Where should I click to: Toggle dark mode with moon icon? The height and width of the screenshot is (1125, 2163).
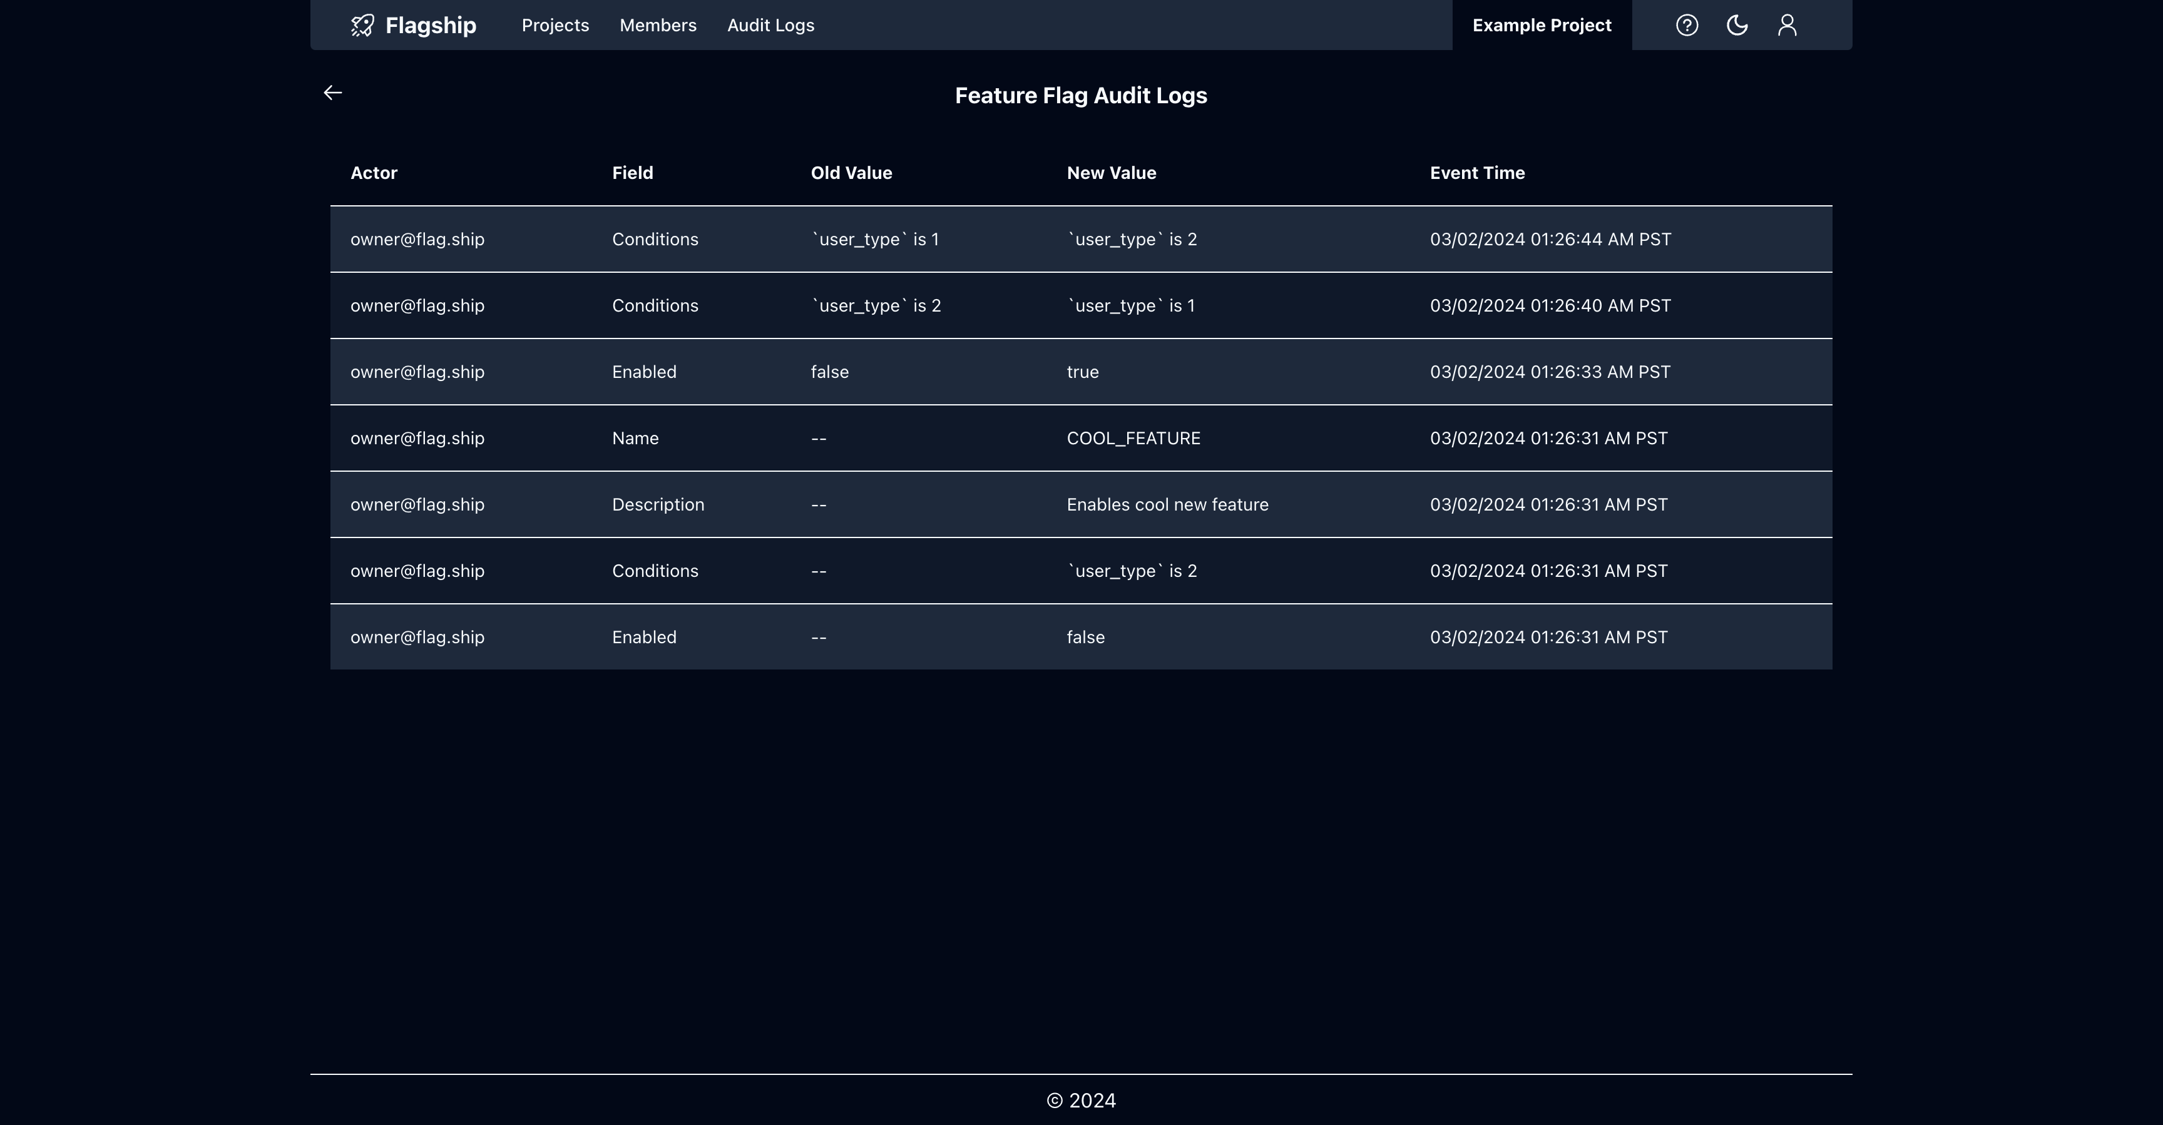pyautogui.click(x=1737, y=25)
